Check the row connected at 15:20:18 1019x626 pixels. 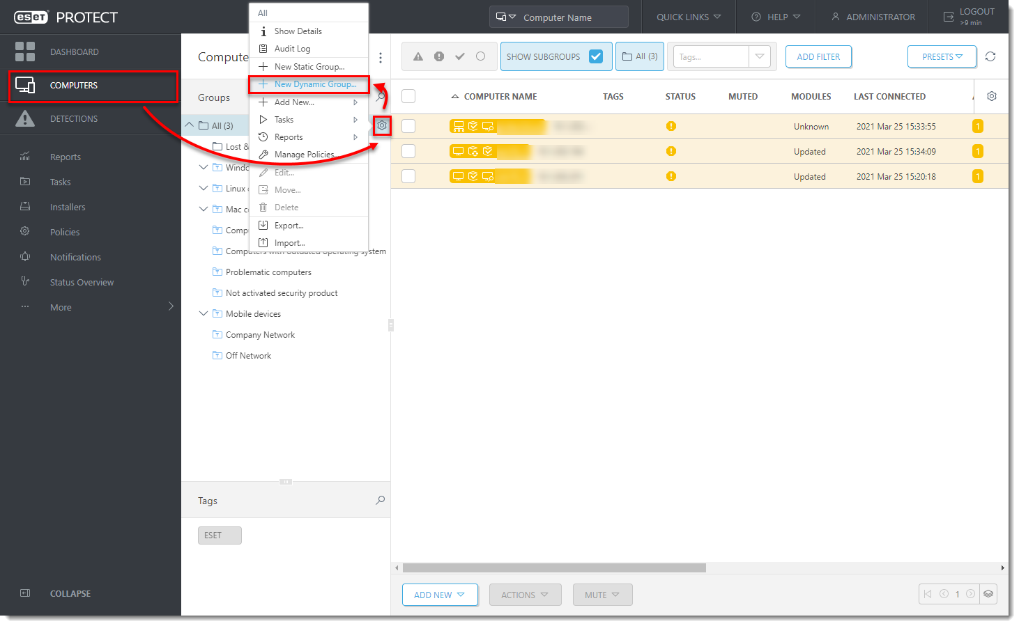click(x=408, y=176)
